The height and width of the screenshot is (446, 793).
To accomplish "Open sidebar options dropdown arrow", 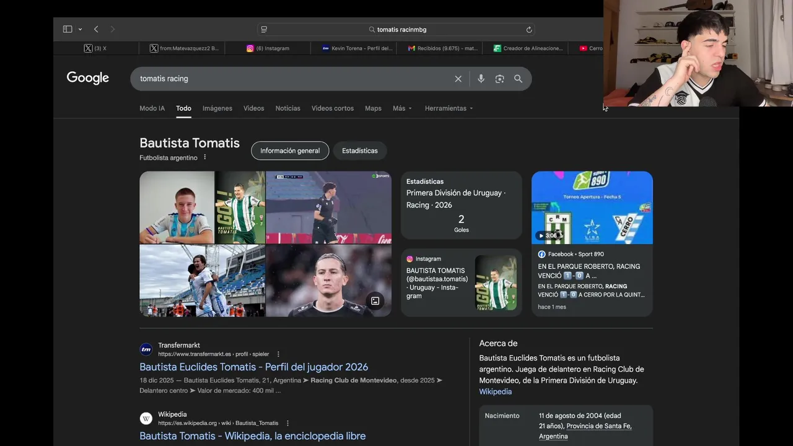I will (x=80, y=29).
